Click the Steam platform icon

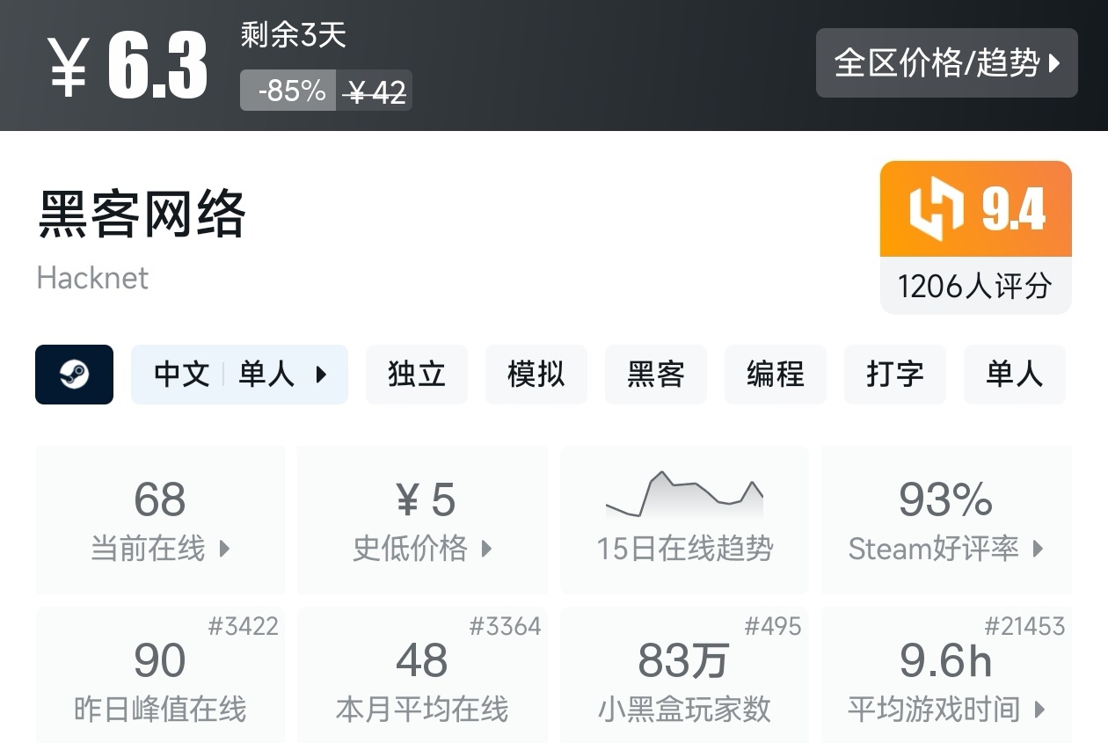coord(74,375)
